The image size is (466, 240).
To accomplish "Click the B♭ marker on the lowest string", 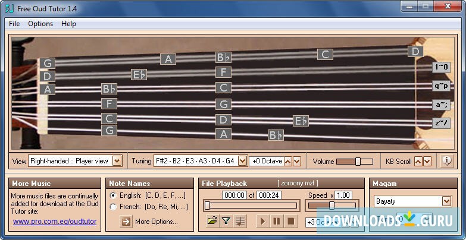I will [x=276, y=135].
